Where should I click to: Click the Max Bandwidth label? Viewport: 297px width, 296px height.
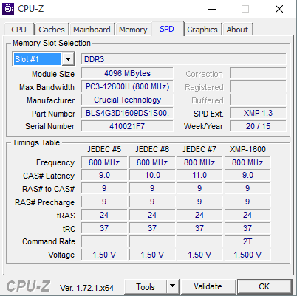pyautogui.click(x=47, y=87)
